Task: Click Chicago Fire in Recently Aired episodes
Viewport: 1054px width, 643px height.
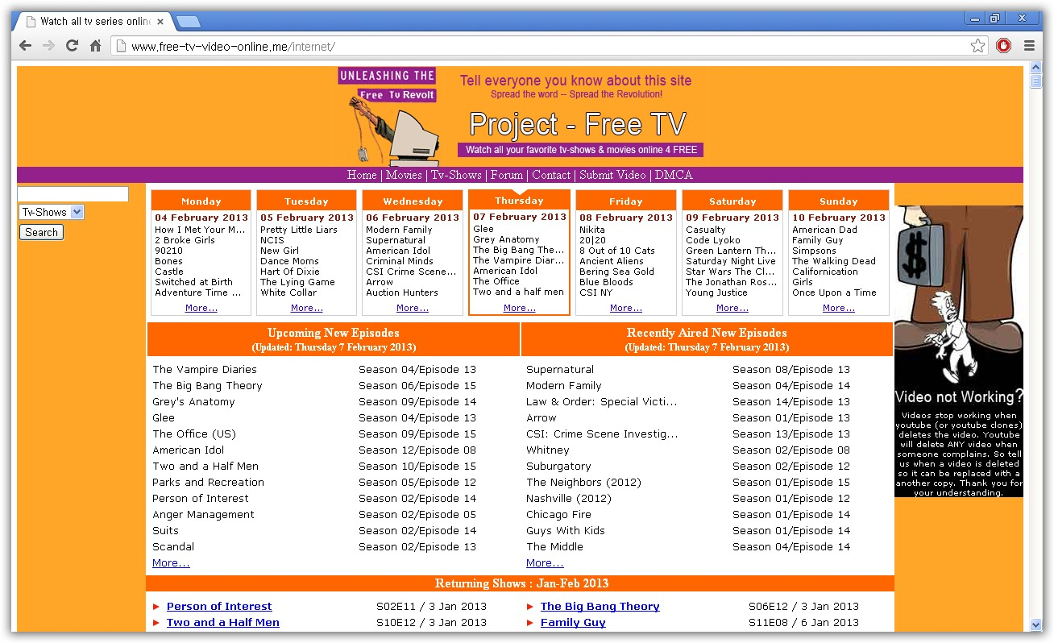Action: pos(558,515)
